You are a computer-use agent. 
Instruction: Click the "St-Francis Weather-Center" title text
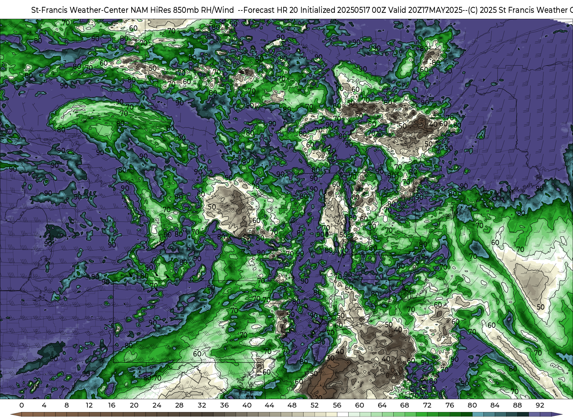(80, 10)
